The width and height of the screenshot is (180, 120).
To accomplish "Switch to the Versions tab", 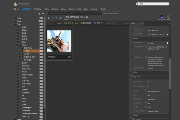I will tap(94, 9).
